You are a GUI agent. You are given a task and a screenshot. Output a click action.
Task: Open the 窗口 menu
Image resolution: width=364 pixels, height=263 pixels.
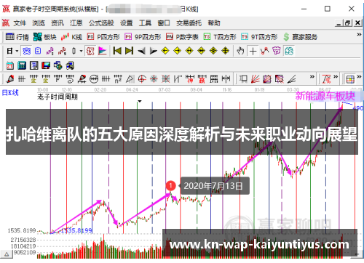tap(164, 23)
